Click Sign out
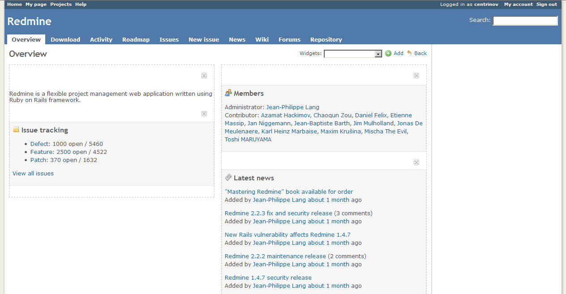The width and height of the screenshot is (566, 294). tap(547, 4)
